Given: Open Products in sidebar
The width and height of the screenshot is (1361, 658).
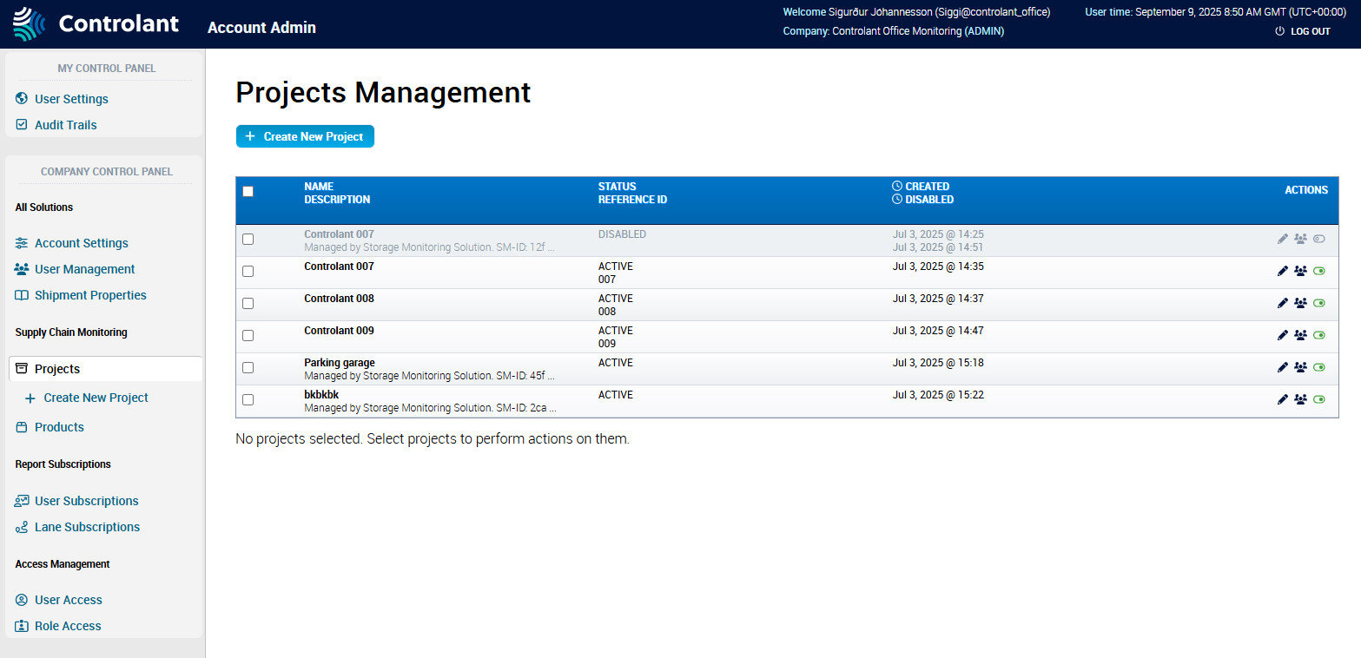Looking at the screenshot, I should [59, 427].
